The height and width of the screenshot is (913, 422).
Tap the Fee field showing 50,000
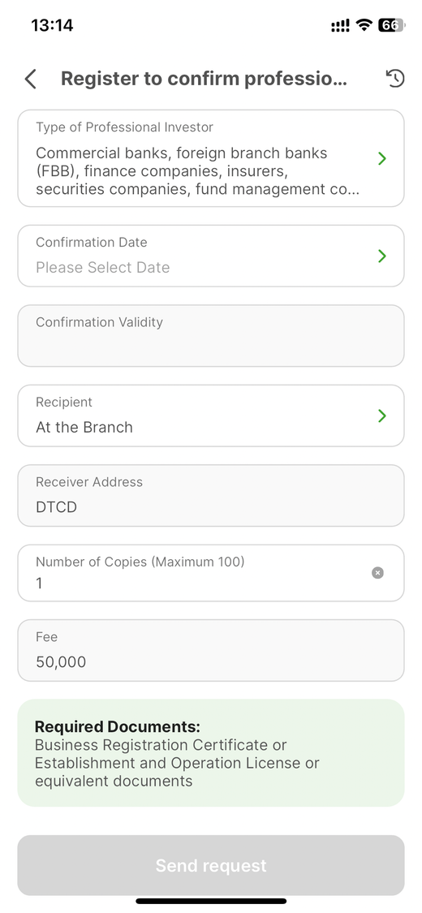(x=211, y=650)
